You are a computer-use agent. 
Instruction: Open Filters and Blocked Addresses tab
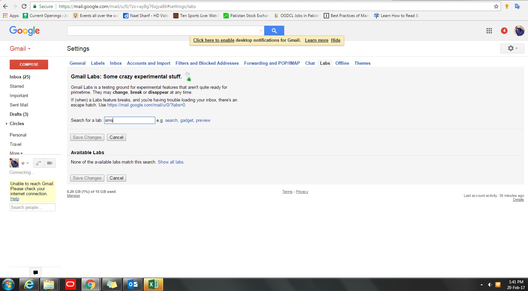coord(207,63)
